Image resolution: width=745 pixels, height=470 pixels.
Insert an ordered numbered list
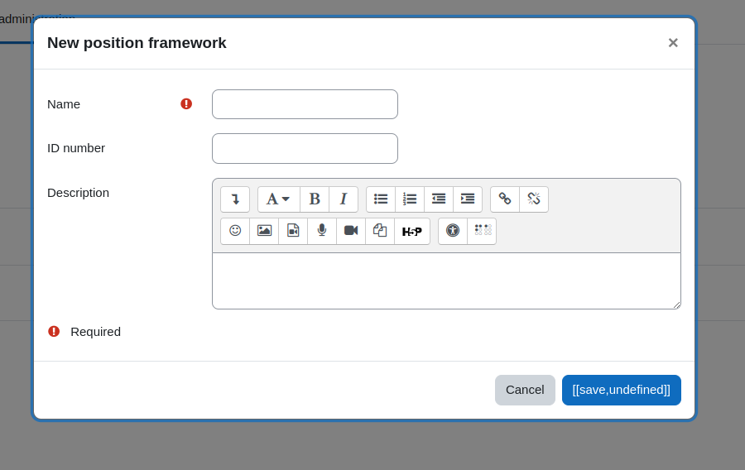[410, 199]
